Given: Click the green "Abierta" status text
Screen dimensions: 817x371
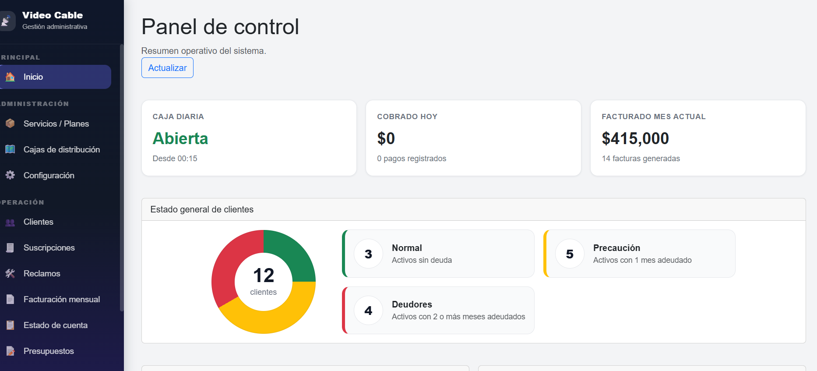Looking at the screenshot, I should pyautogui.click(x=180, y=138).
